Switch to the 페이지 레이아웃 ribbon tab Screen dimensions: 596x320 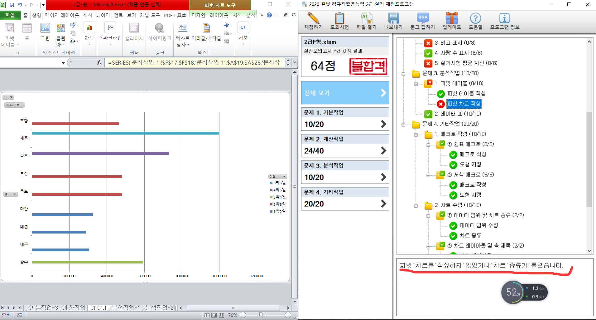click(62, 15)
